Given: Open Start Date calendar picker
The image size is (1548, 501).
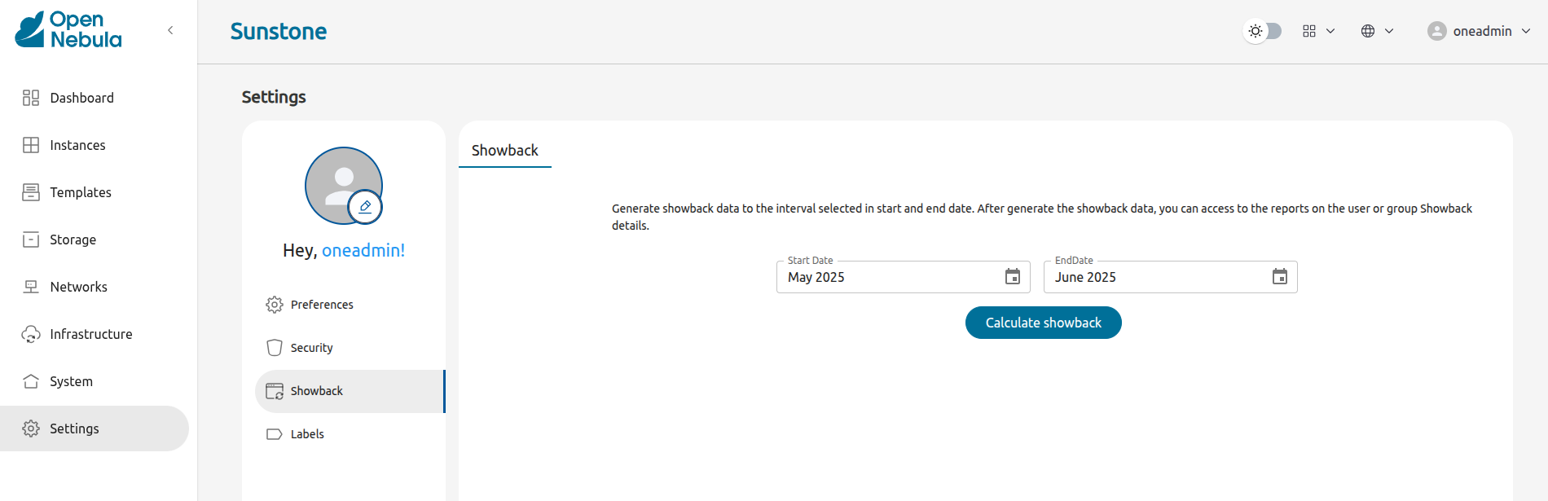Looking at the screenshot, I should click(x=1013, y=277).
